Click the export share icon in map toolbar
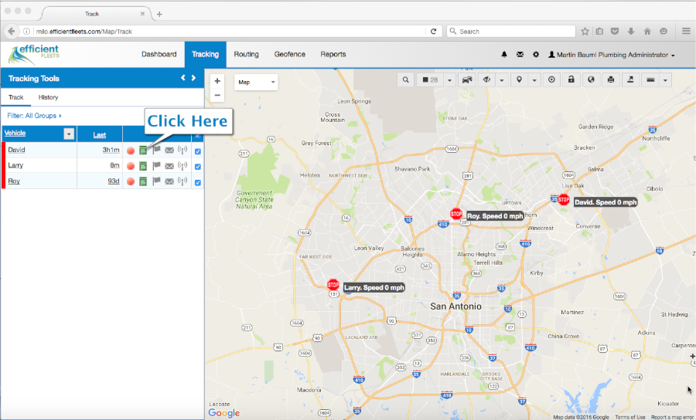The image size is (696, 420). pyautogui.click(x=630, y=80)
